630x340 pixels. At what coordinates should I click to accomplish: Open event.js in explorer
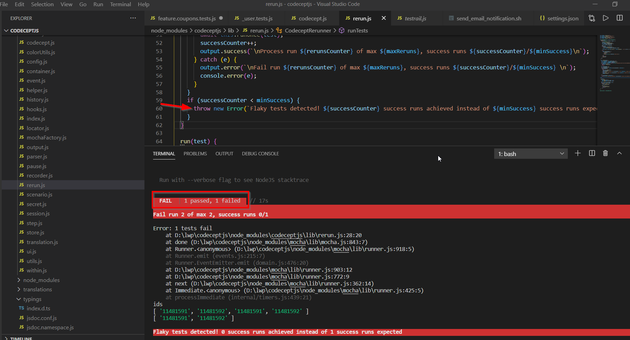(x=36, y=80)
